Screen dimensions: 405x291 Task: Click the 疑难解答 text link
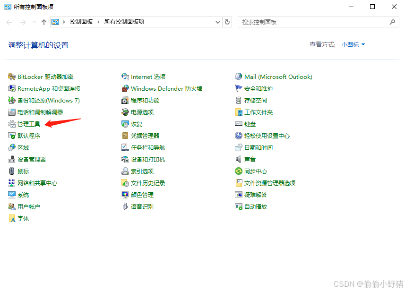[256, 195]
